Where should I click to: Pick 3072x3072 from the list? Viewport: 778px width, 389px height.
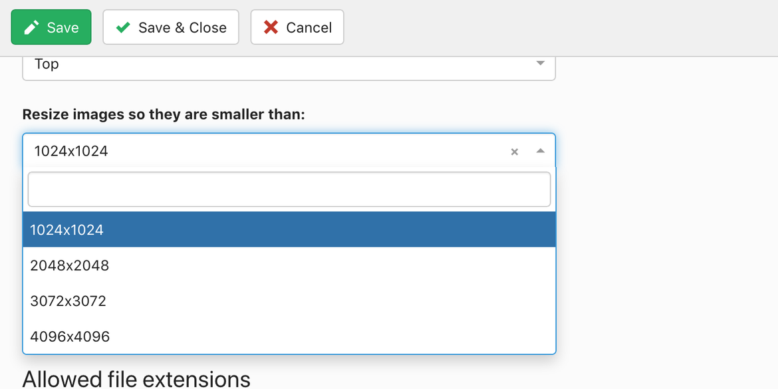[289, 301]
